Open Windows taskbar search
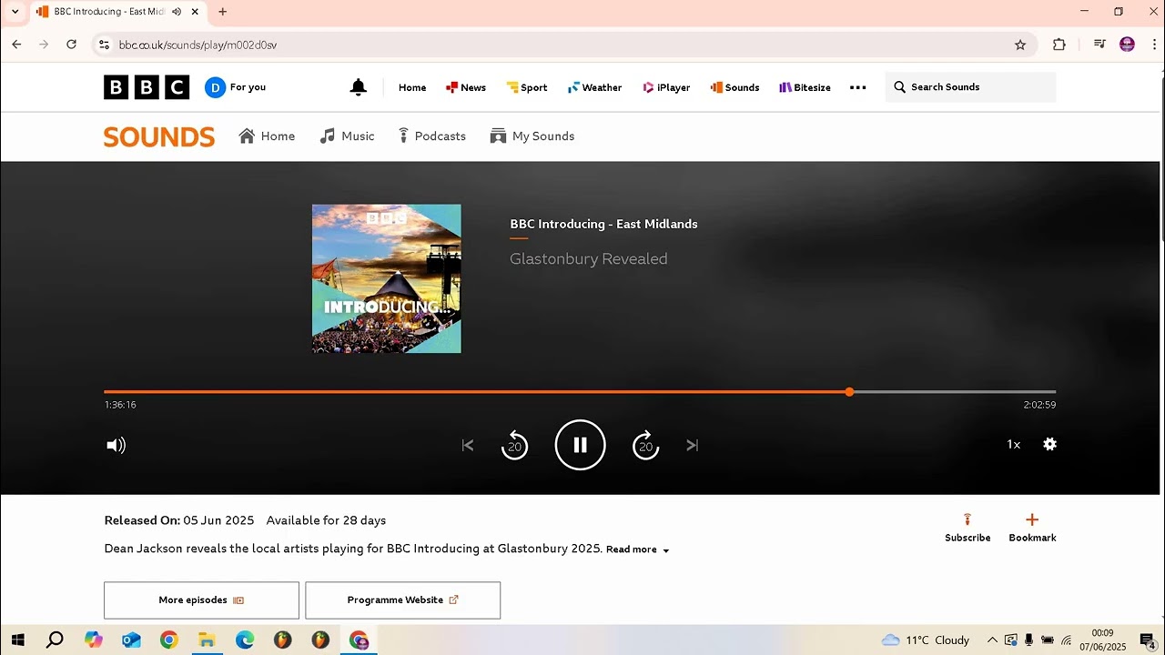1165x655 pixels. click(55, 640)
